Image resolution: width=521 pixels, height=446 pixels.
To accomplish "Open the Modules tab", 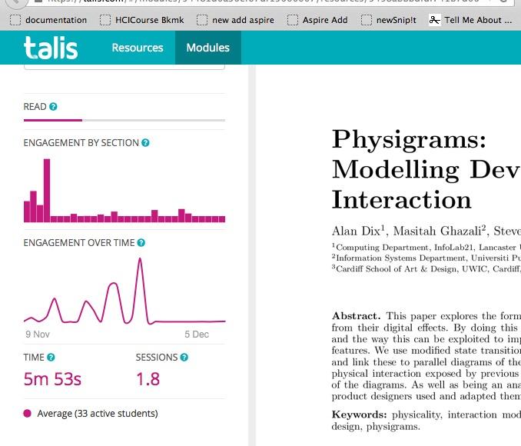I will click(x=208, y=48).
